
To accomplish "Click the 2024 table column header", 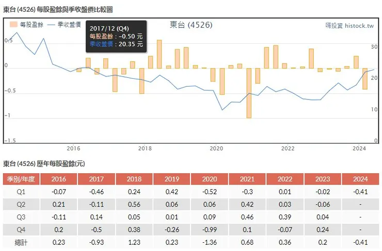I will [360, 179].
